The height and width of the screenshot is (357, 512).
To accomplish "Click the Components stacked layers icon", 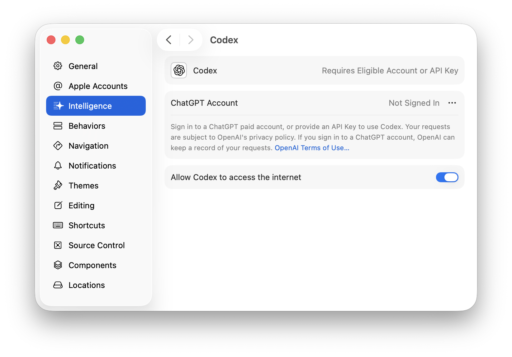I will point(58,265).
